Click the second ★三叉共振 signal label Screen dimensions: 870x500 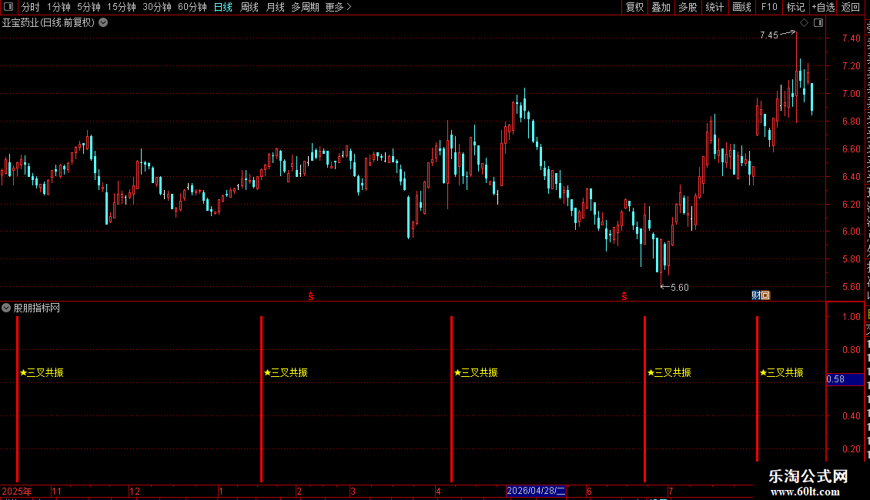coord(286,372)
